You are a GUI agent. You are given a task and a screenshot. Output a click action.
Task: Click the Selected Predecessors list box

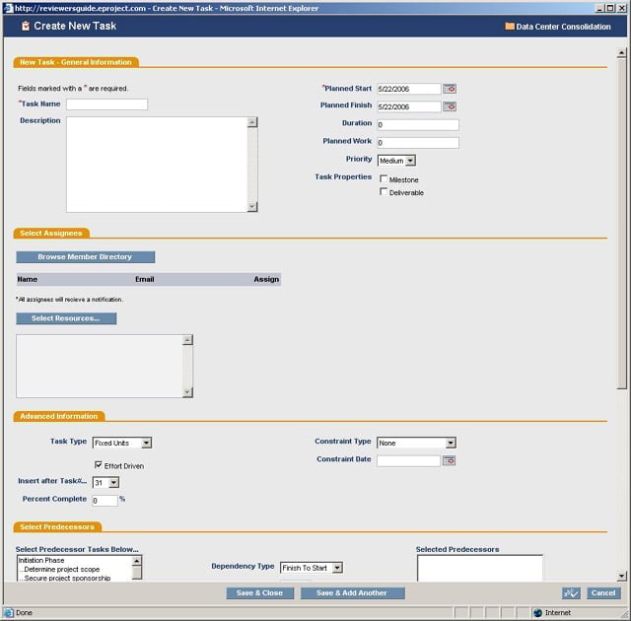(x=480, y=568)
